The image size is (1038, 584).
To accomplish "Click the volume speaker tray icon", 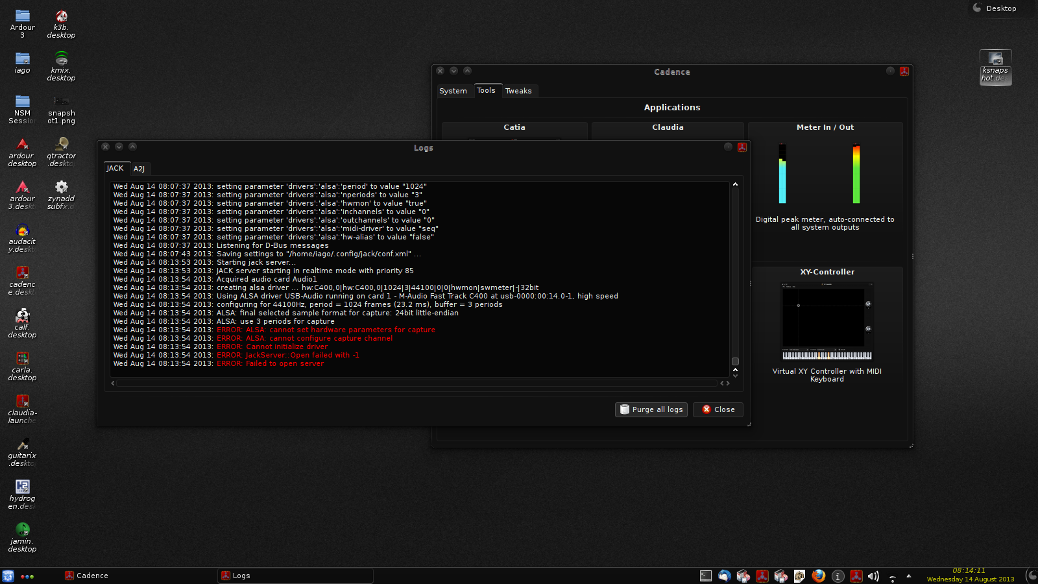I will [873, 576].
